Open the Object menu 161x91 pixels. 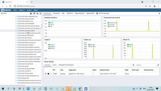pyautogui.click(x=22, y=10)
